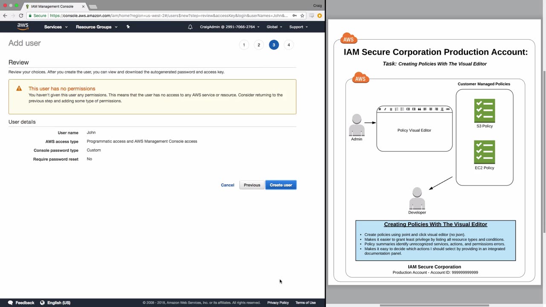Click the browser forward arrow
Screen dimensions: 546x307
(x=13, y=16)
